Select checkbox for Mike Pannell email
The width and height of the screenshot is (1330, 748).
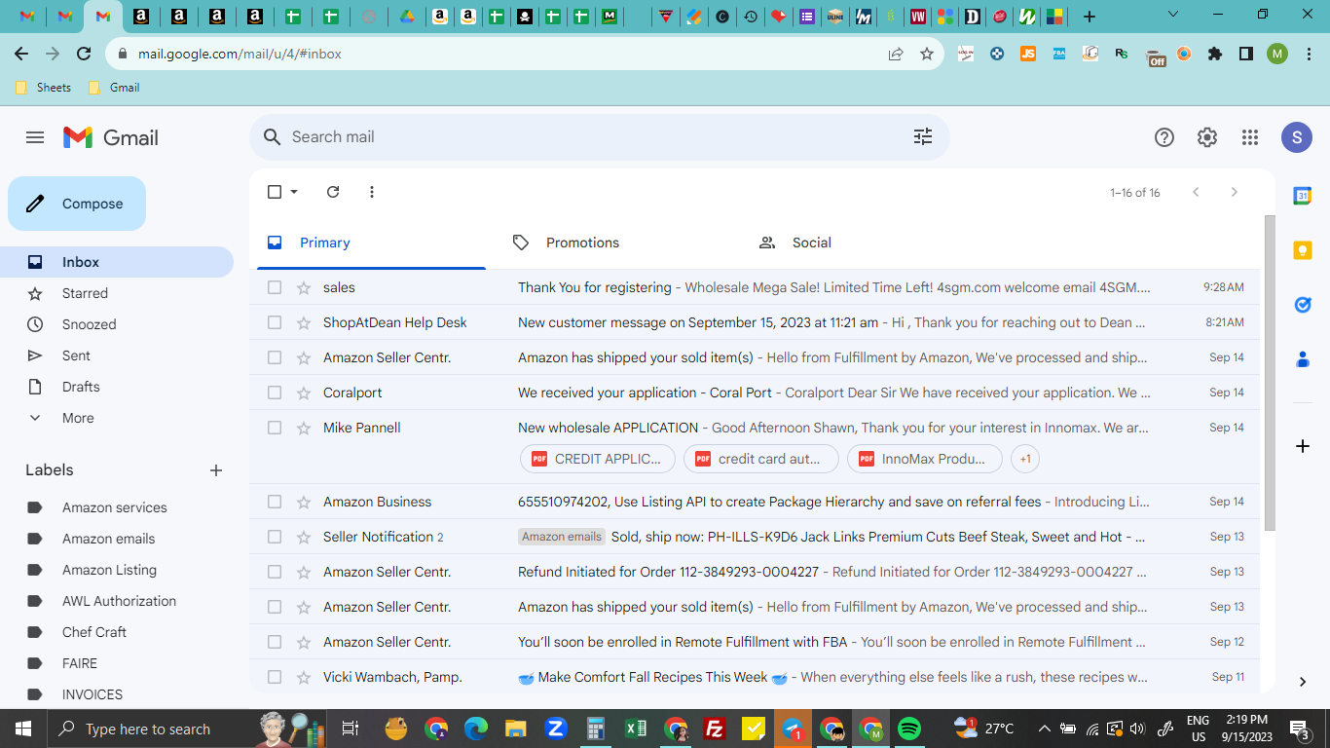275,428
